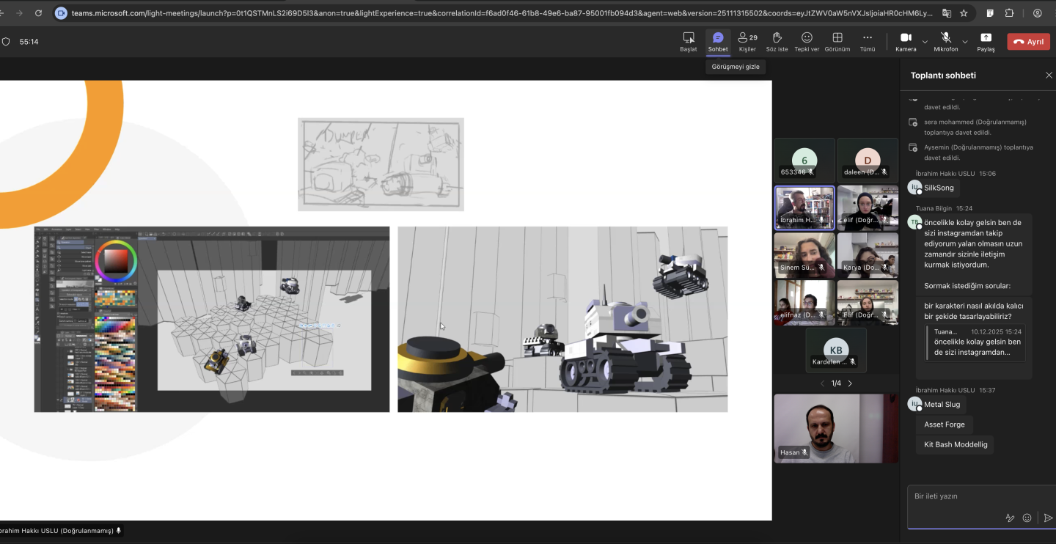Open the Kişiler participants panel
Viewport: 1056px width, 544px height.
tap(747, 41)
